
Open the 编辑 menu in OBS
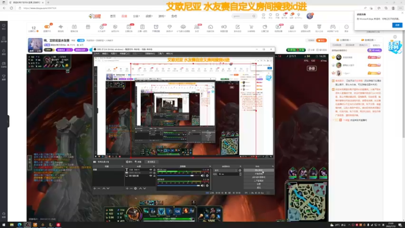point(105,54)
